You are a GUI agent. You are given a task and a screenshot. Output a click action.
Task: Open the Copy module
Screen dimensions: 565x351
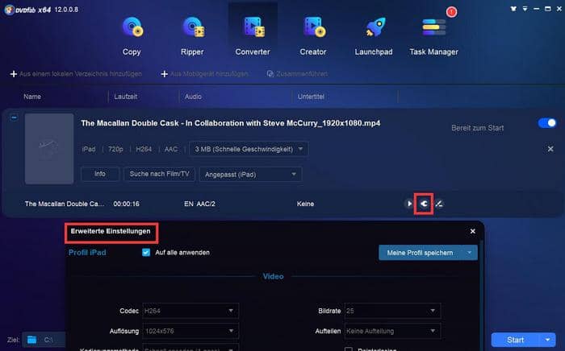pos(132,36)
